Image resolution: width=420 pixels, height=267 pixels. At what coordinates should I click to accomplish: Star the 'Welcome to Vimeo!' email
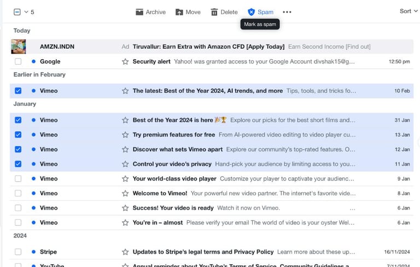(125, 193)
